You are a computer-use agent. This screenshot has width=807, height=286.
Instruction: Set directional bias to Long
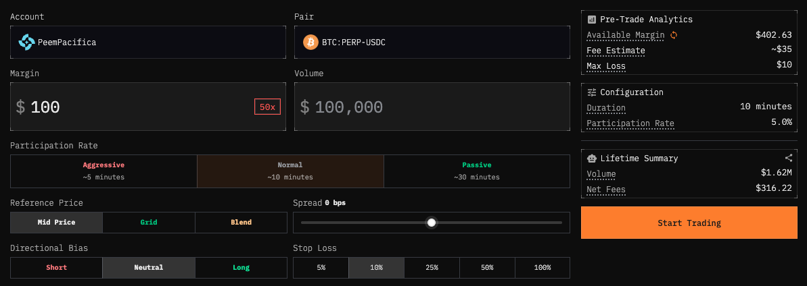click(x=241, y=268)
